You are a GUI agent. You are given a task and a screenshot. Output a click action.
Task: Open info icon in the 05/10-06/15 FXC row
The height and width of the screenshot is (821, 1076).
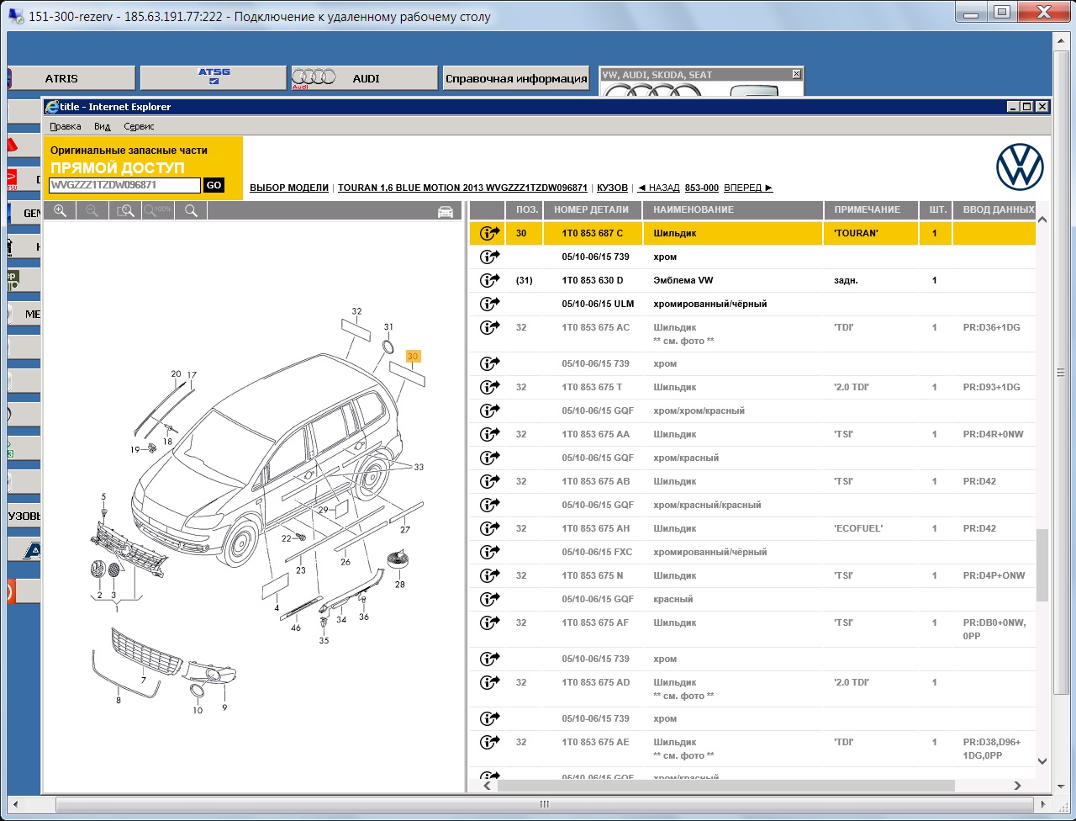point(489,552)
